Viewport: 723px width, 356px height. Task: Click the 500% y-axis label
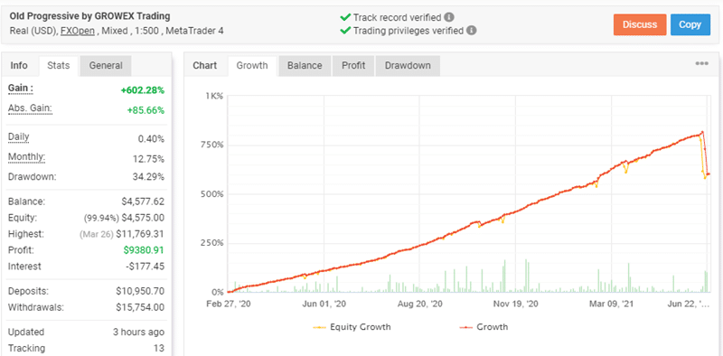coord(213,193)
